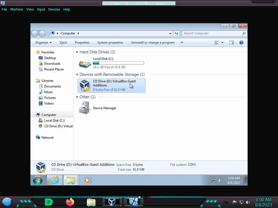Click the search magnifier icon
The height and width of the screenshot is (208, 278).
click(x=244, y=33)
